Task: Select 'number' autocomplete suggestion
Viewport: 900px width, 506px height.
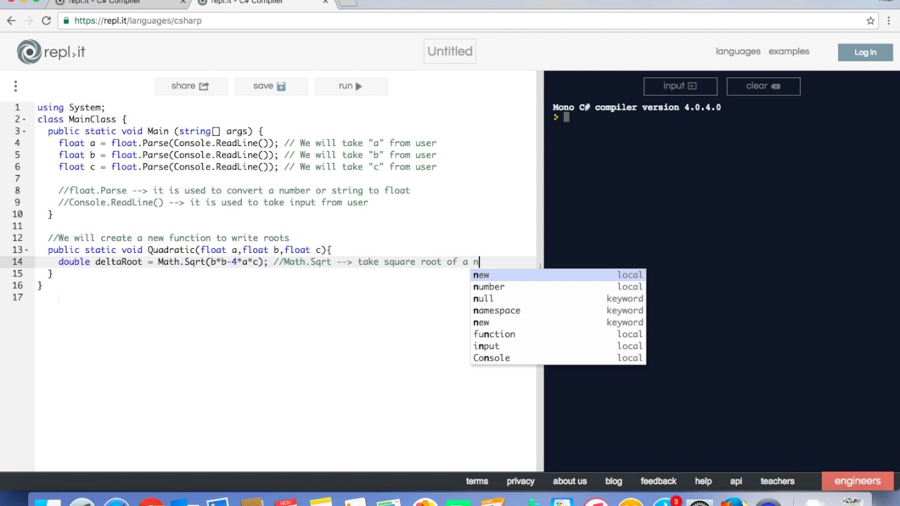Action: [x=558, y=287]
